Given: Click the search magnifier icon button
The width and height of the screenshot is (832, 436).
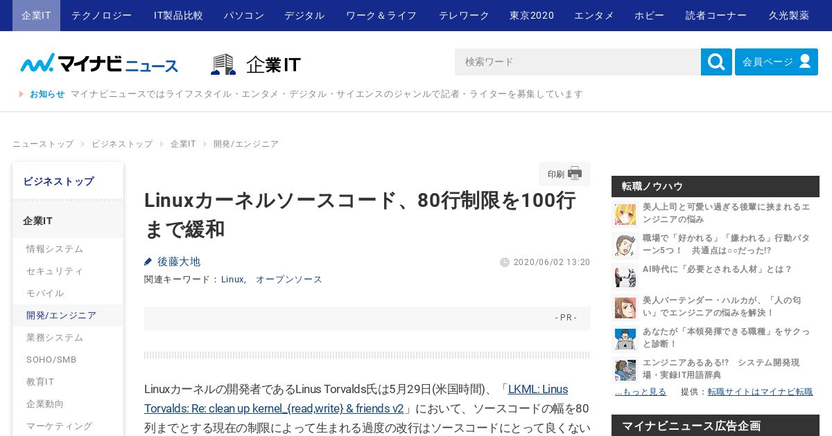Looking at the screenshot, I should pyautogui.click(x=716, y=62).
